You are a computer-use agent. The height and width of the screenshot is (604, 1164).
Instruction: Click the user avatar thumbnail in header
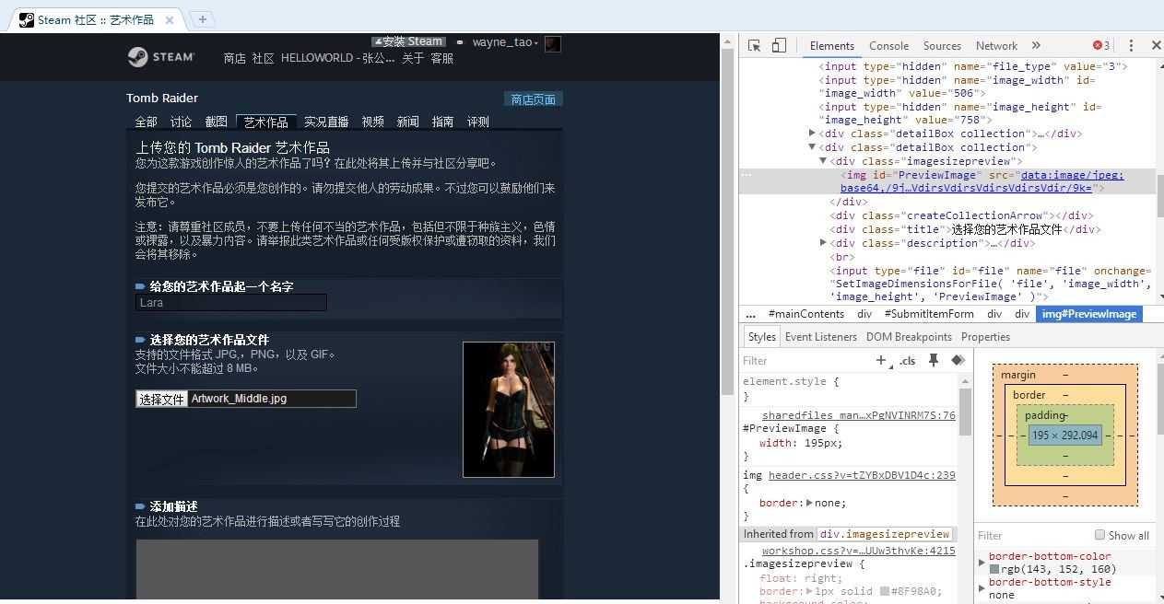(x=553, y=43)
